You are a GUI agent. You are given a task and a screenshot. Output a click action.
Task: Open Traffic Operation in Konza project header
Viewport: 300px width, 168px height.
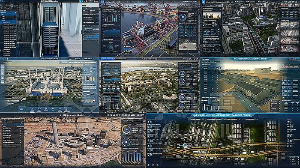[232, 119]
